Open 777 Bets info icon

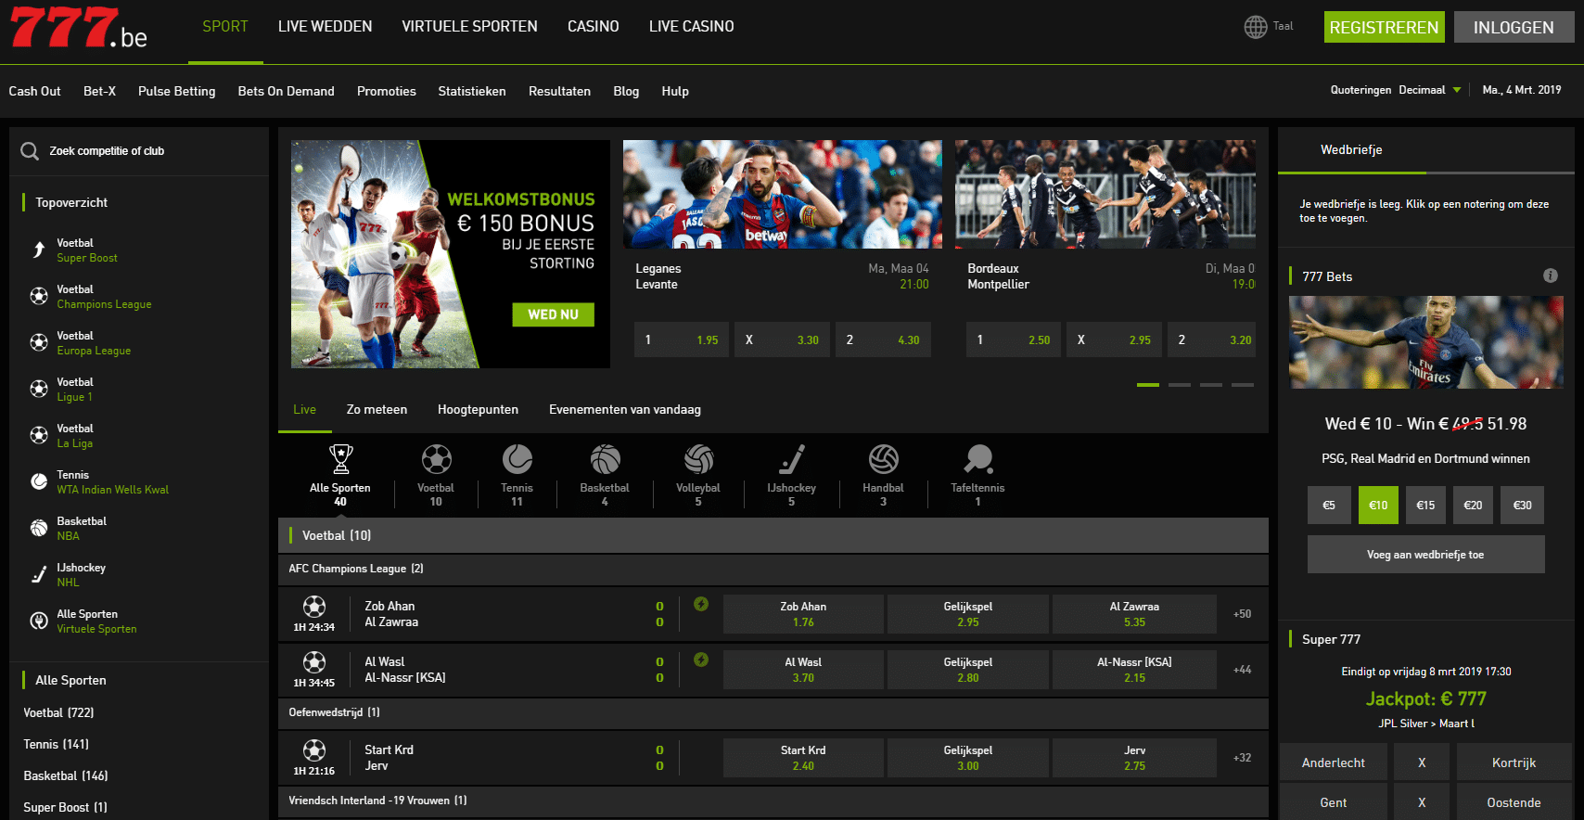tap(1550, 275)
